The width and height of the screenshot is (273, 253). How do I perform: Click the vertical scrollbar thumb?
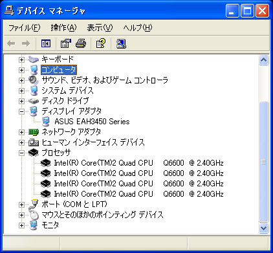pos(263,162)
